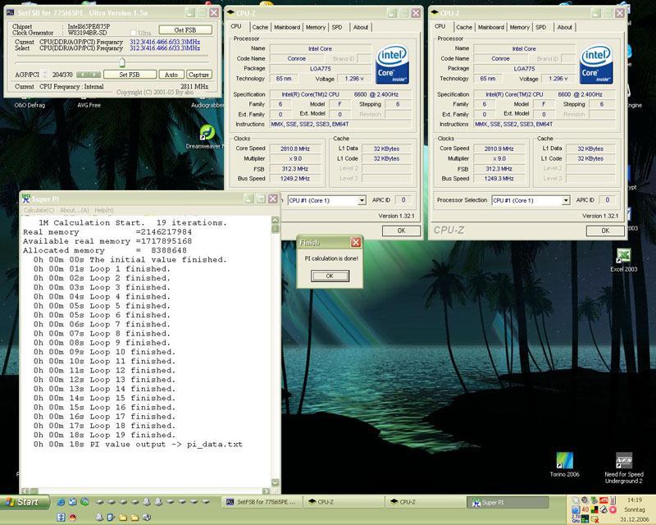Click the Intel Core logo in right CPU-Z

[596, 65]
